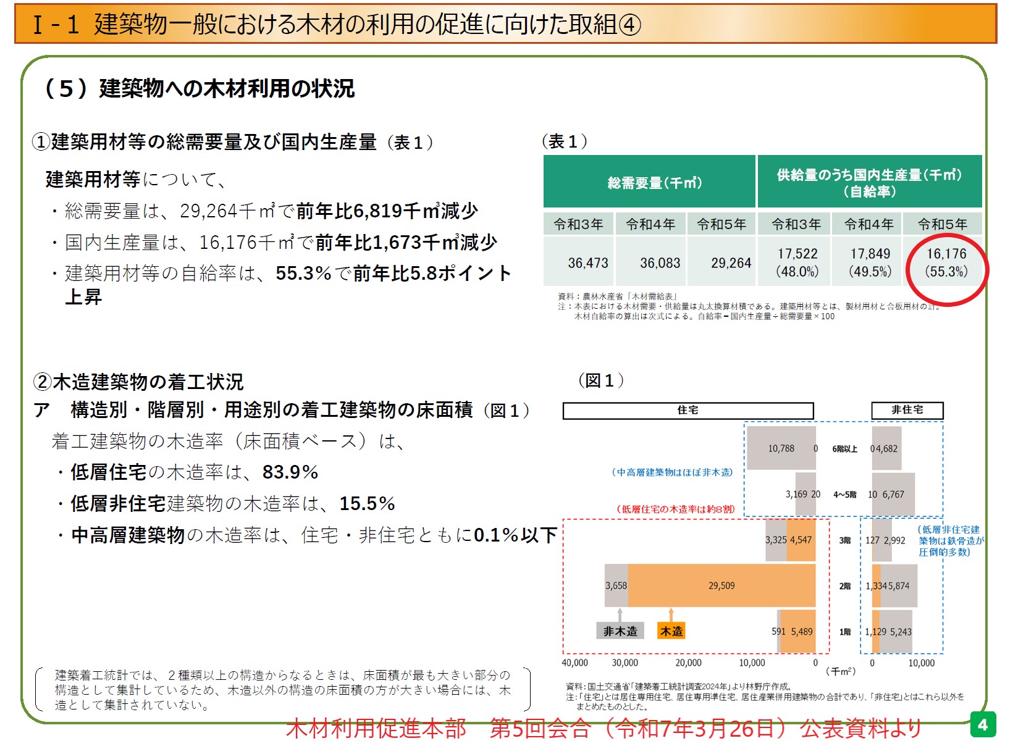Click the blue note 低層非住宅建築物は鉄骨造が圧倒的多数
Viewport: 1026px width, 741px height.
click(x=951, y=541)
